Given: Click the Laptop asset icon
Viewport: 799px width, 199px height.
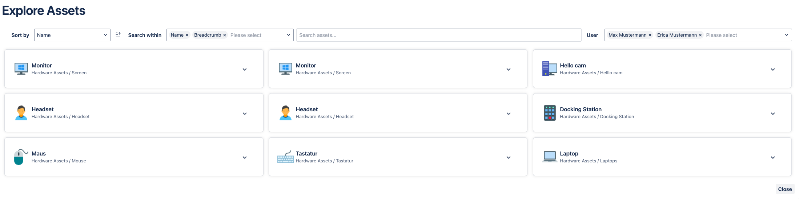Looking at the screenshot, I should pyautogui.click(x=549, y=157).
